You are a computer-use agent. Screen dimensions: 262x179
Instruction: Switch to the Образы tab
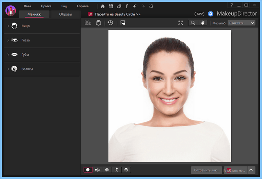(65, 14)
